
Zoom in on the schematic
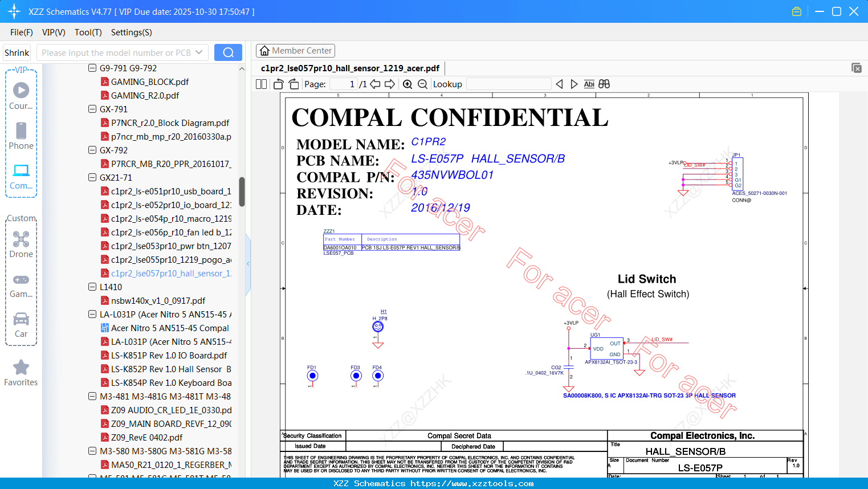click(x=407, y=84)
